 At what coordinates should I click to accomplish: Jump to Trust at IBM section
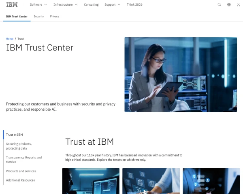point(15,135)
